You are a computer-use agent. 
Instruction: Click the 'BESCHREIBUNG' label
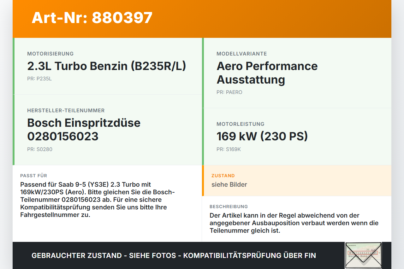tap(229, 207)
